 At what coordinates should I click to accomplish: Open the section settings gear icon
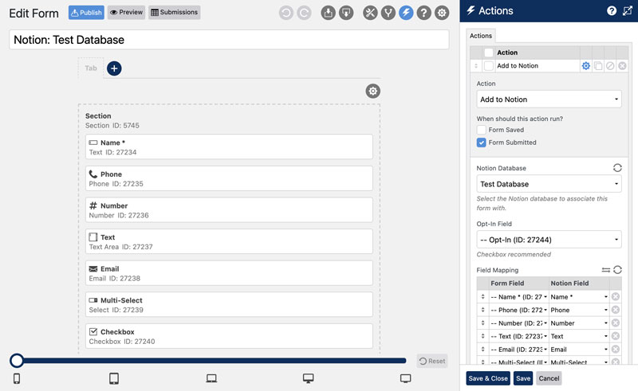tap(372, 91)
